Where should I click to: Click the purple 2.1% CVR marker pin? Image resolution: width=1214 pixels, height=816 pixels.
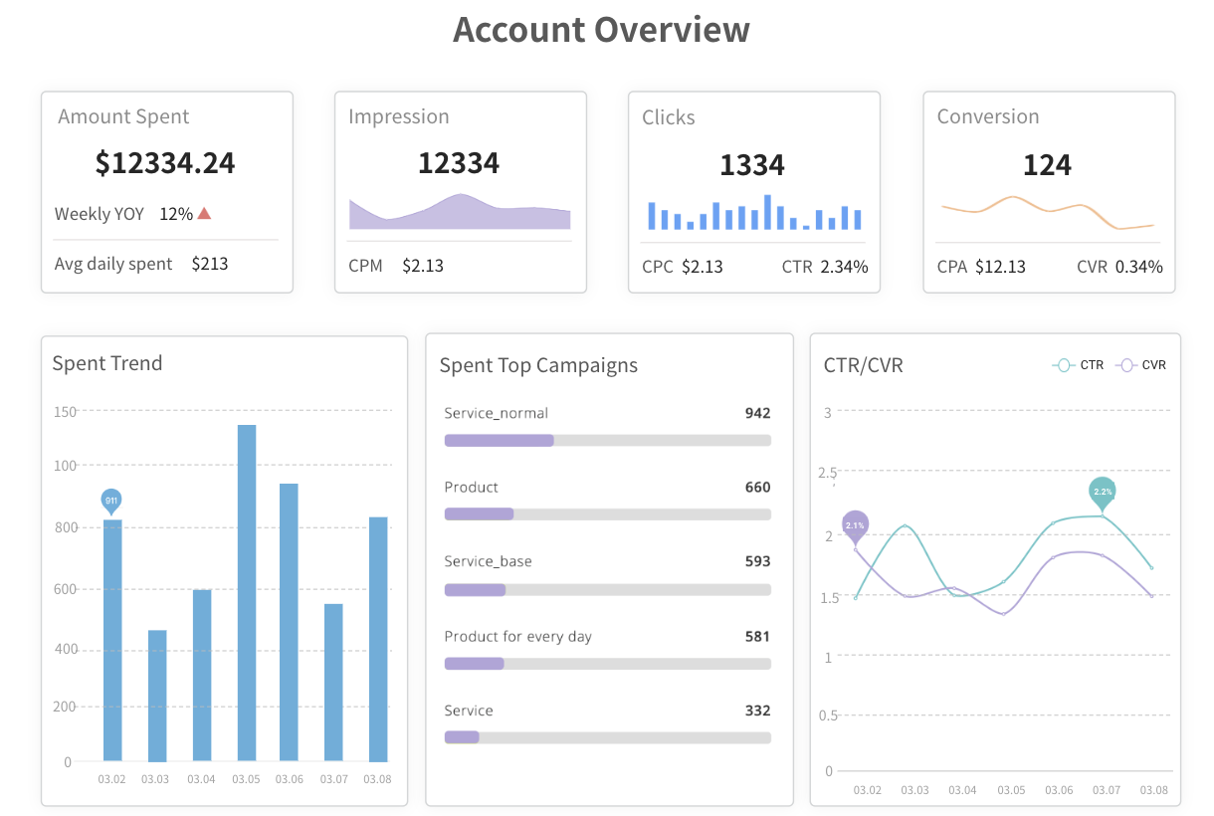(855, 524)
